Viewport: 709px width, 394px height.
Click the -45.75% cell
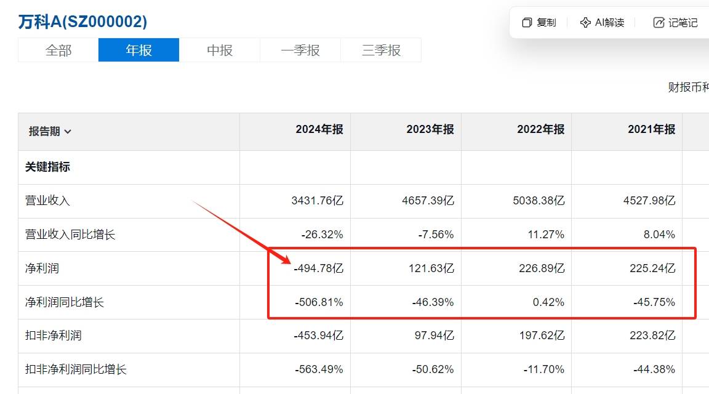[x=654, y=302]
